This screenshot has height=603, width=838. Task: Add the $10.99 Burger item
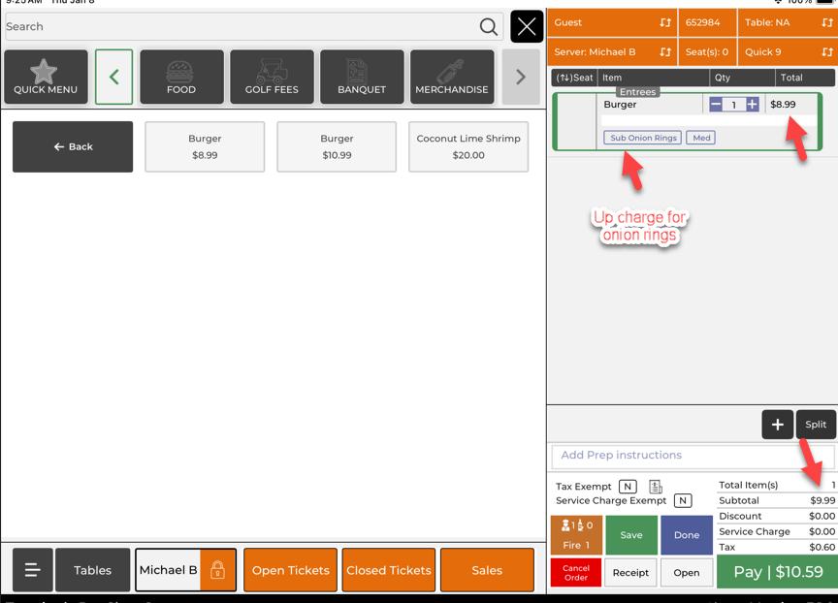[x=337, y=146]
